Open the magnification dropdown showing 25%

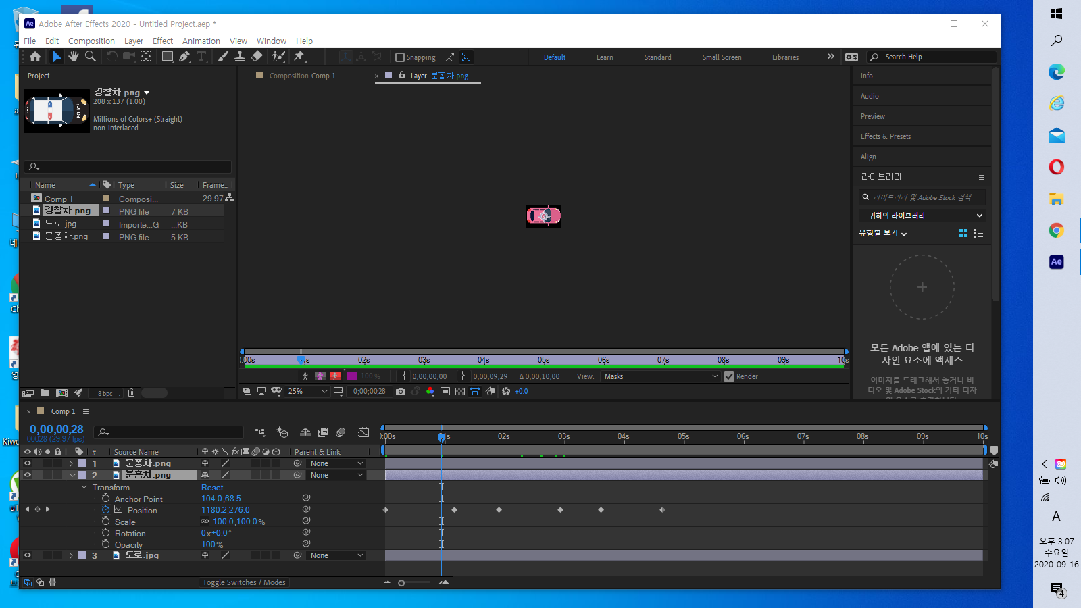[x=307, y=391]
